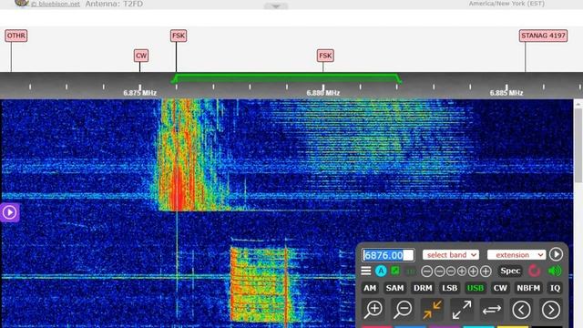Open the select band dropdown
The width and height of the screenshot is (583, 328).
pyautogui.click(x=451, y=255)
